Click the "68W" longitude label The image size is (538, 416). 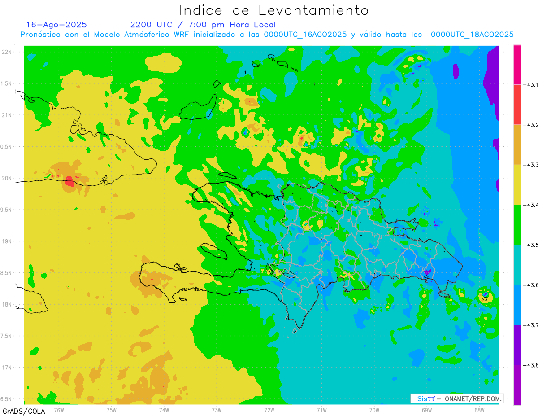coord(479,410)
